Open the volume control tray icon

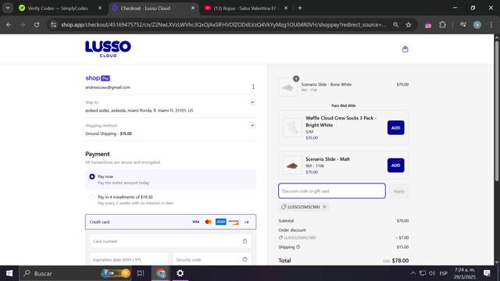(x=432, y=273)
